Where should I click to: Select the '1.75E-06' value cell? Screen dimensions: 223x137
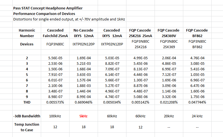tap(197, 97)
